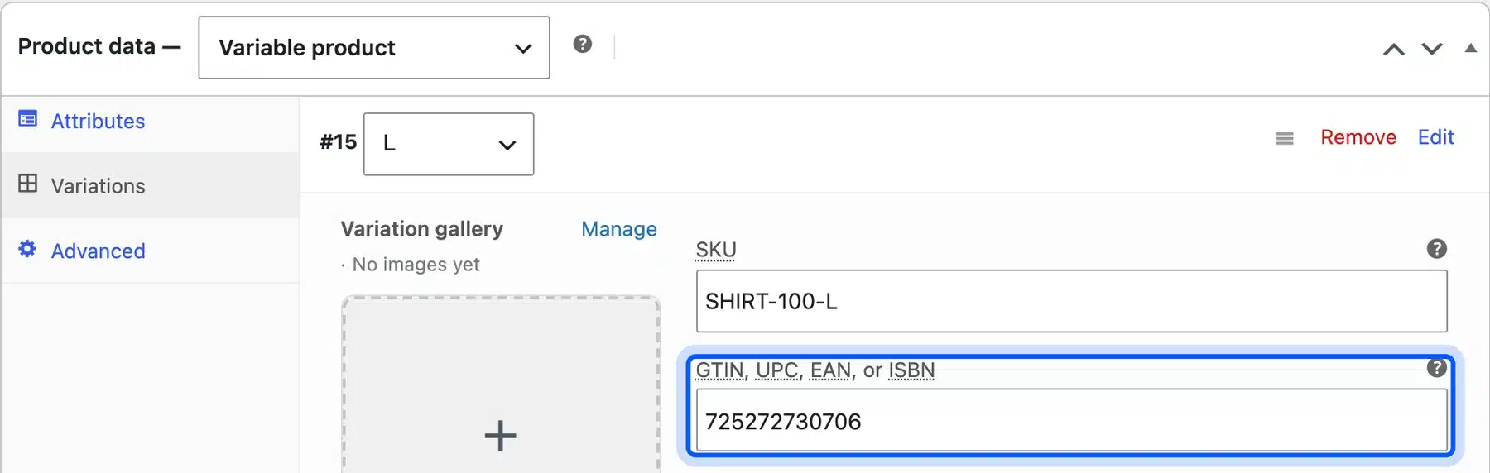Screen dimensions: 1490x473
Task: Click Edit for variation #15
Action: [x=1436, y=137]
